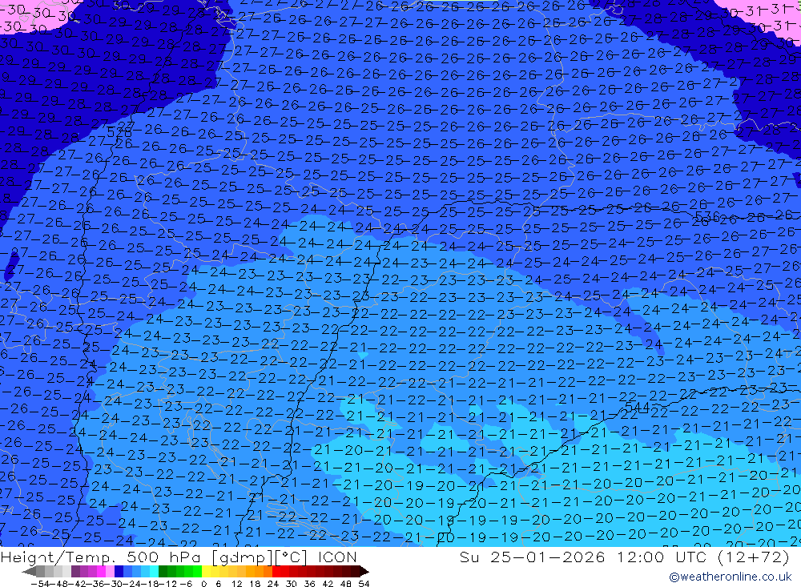Screen dimensions: 801x587
Task: Click the '-54' legend scale label
Action: point(40,584)
